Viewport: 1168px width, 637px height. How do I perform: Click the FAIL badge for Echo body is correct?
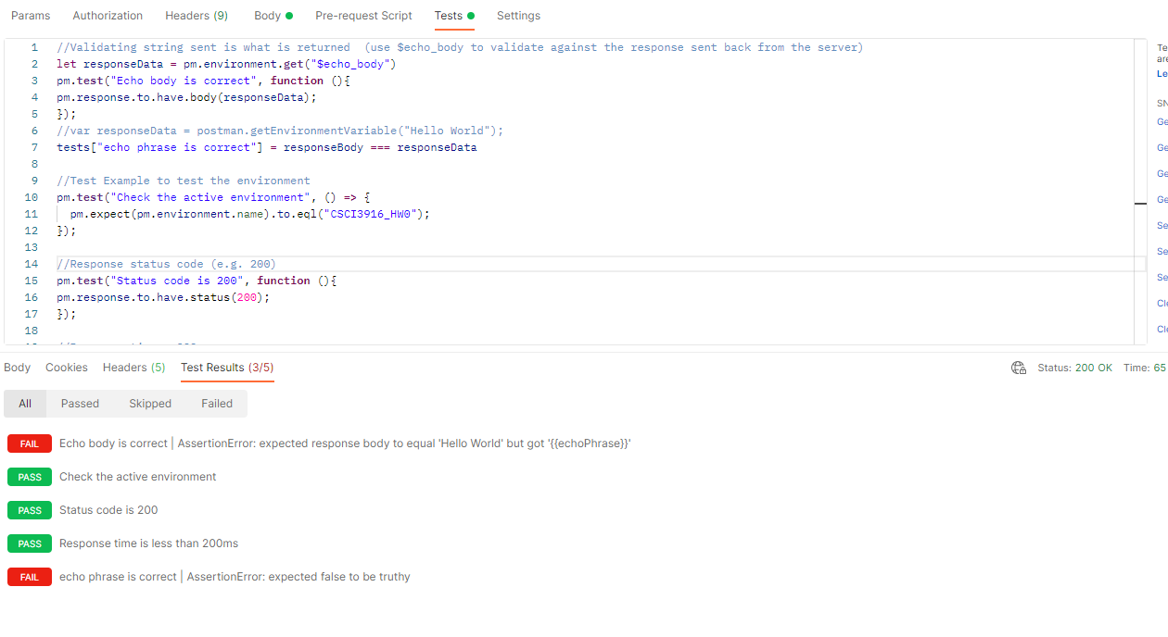(x=29, y=443)
